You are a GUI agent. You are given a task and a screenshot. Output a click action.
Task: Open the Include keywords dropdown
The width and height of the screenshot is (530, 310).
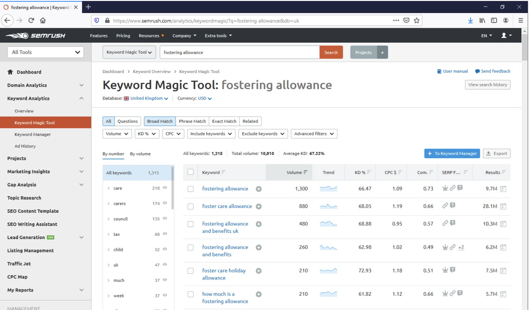tap(211, 134)
